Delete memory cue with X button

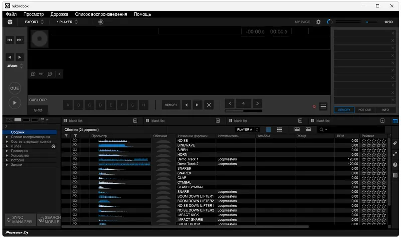coord(209,105)
